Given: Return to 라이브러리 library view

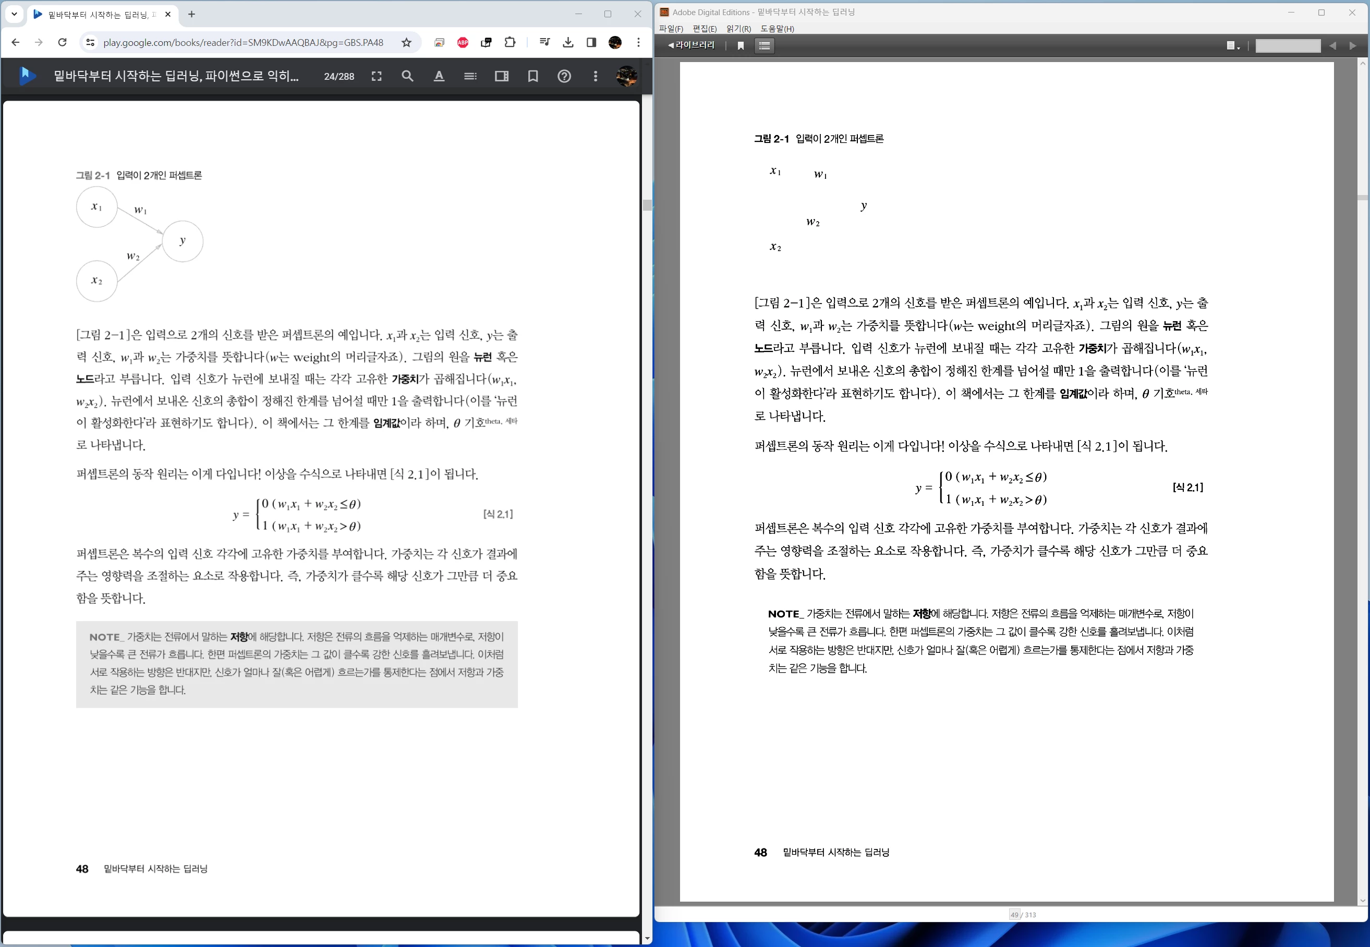Looking at the screenshot, I should point(690,45).
